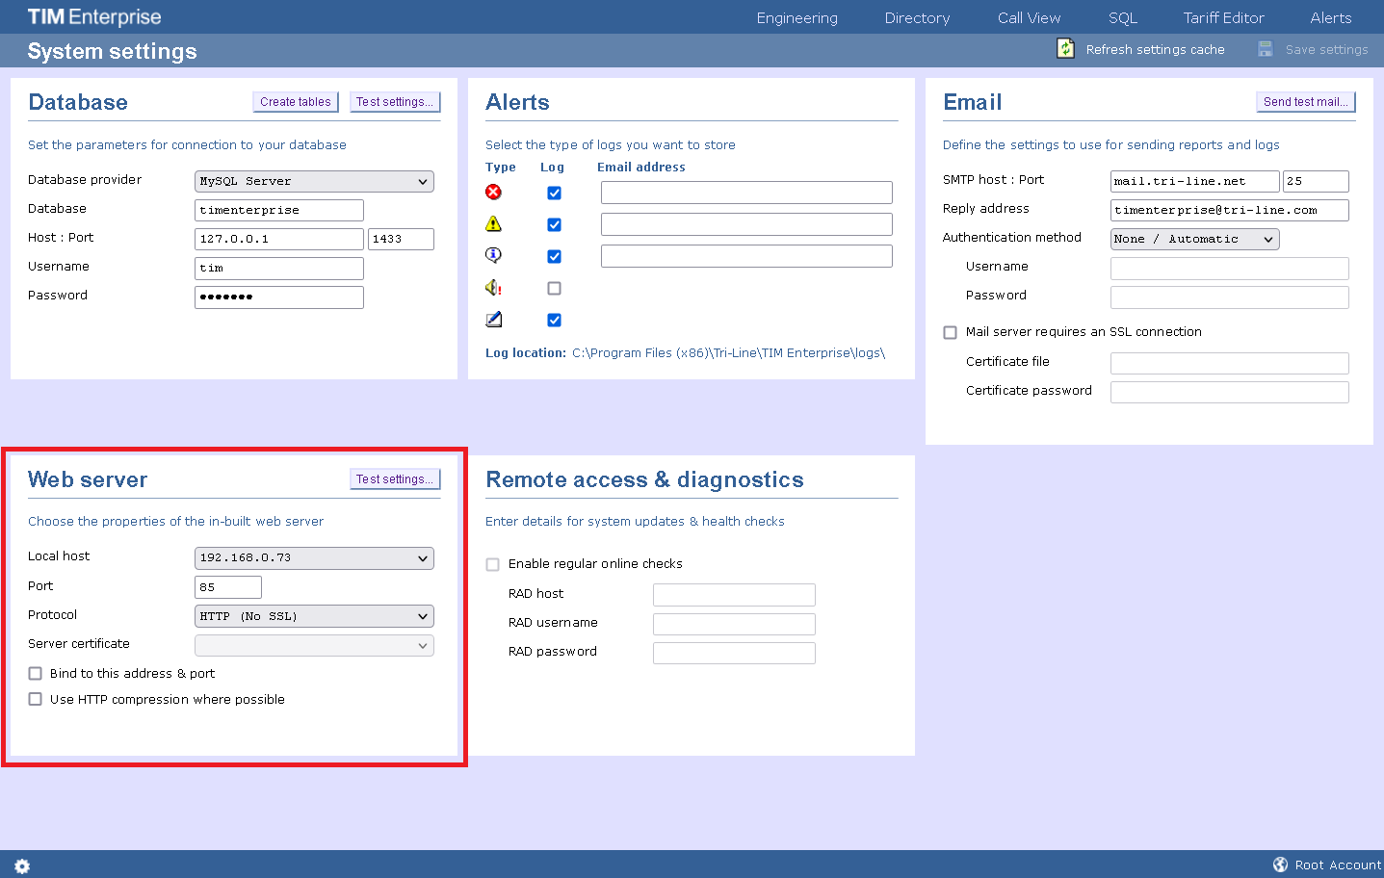Viewport: 1384px width, 878px height.
Task: Switch to the Tariff Editor section
Action: (1223, 16)
